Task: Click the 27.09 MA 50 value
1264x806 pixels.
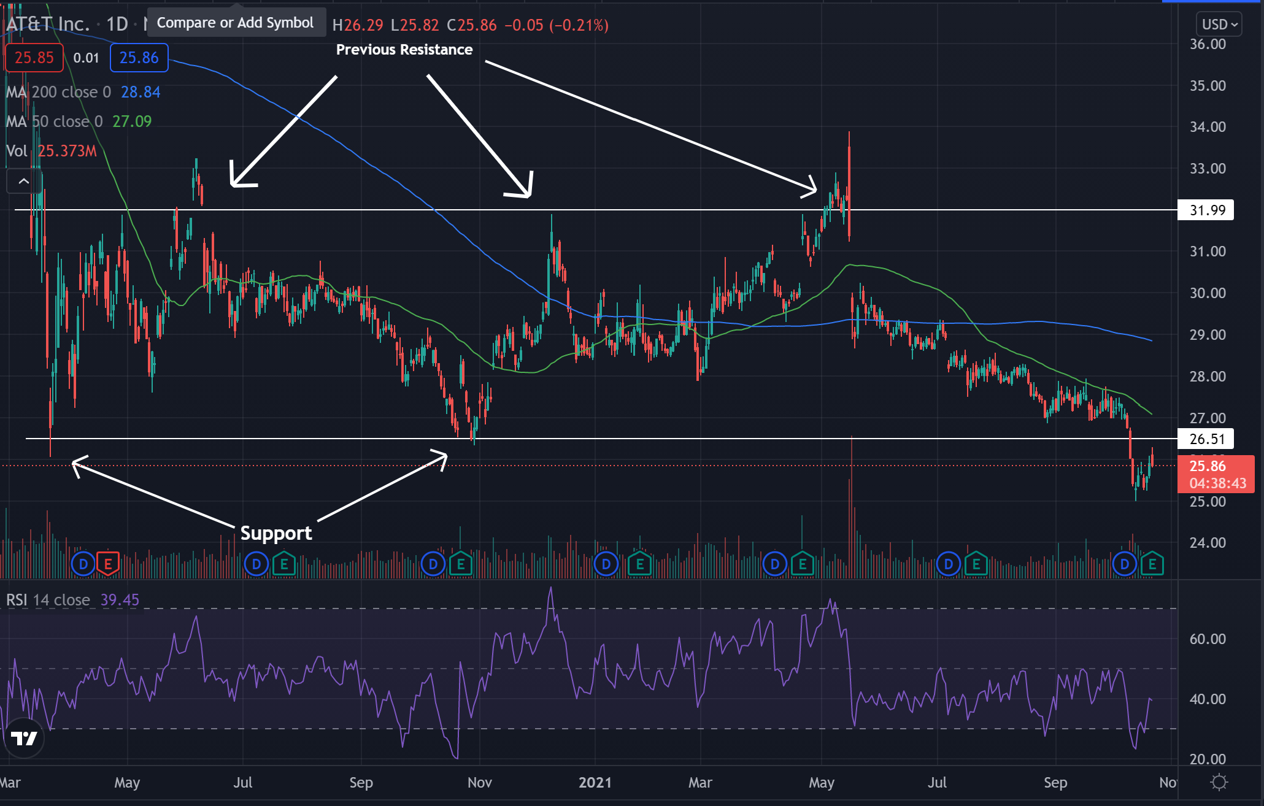Action: pos(132,121)
